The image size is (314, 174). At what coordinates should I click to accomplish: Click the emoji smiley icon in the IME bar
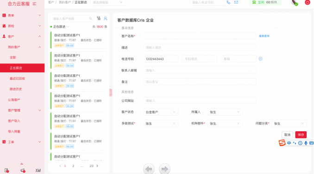click(x=300, y=143)
